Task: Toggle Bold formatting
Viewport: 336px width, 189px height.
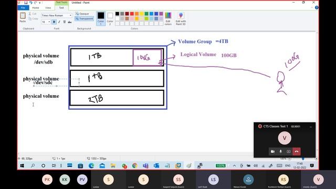Action: pyautogui.click(x=54, y=22)
